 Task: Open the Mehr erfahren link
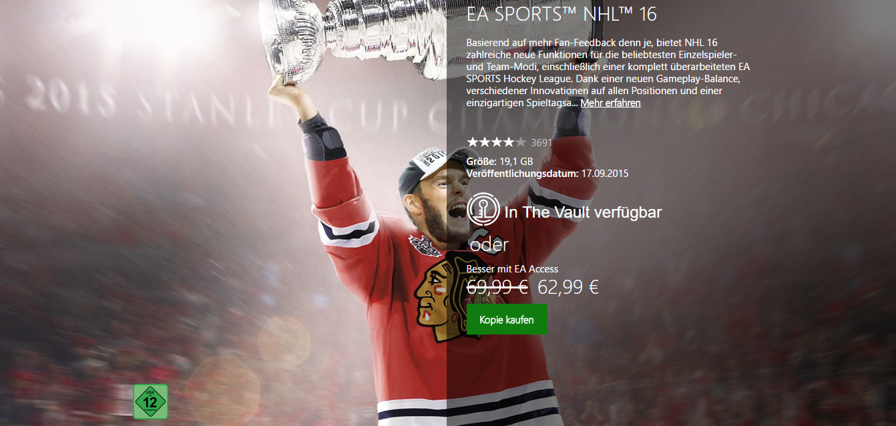pyautogui.click(x=610, y=103)
